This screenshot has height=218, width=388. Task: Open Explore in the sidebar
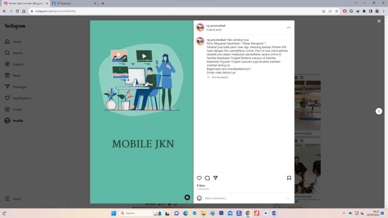(x=14, y=64)
